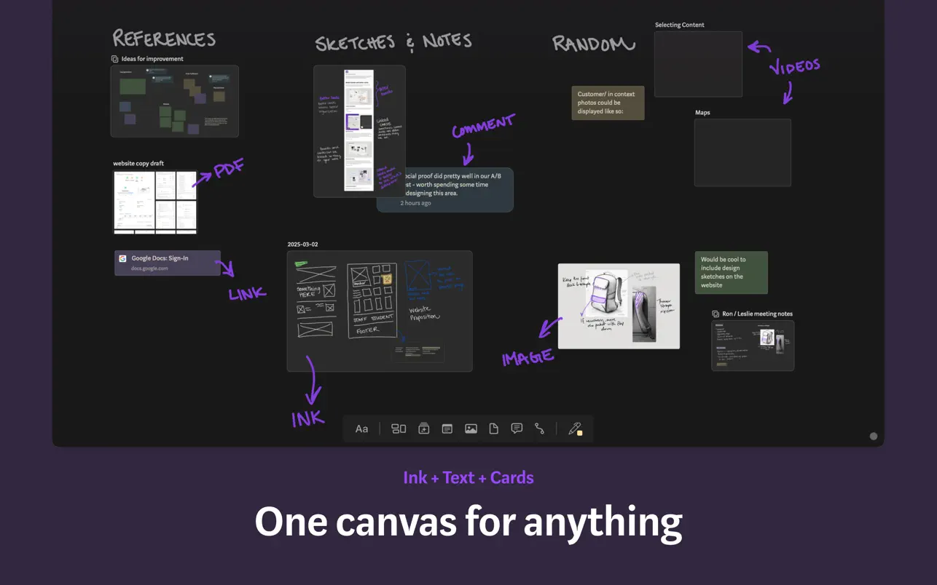Image resolution: width=937 pixels, height=585 pixels.
Task: Click the card layout icon in toolbar
Action: tap(399, 429)
